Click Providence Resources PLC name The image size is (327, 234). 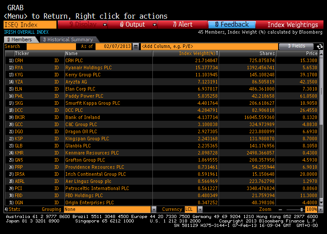95,167
